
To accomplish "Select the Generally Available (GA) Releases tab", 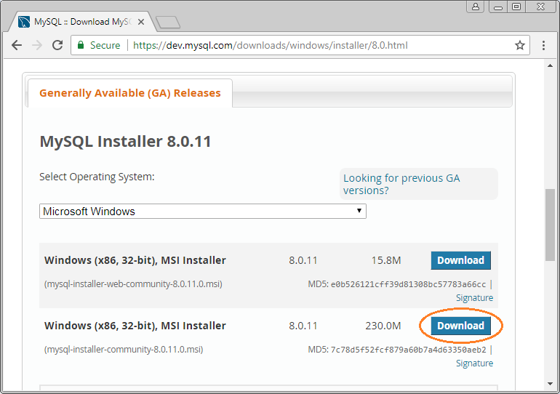I will 130,93.
